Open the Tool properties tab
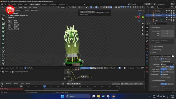Image resolution: width=176 pixels, height=99 pixels. tap(147, 28)
